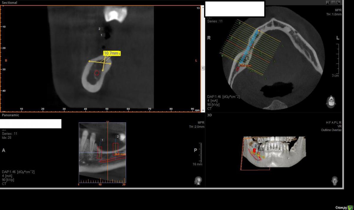Click the expand view arrow icon
Screen dimensions: 354x210
click(x=338, y=3)
